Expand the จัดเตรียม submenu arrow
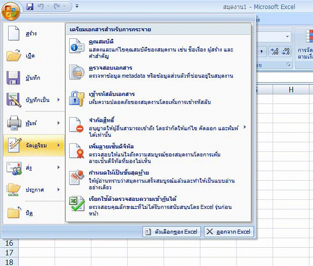 [59, 145]
